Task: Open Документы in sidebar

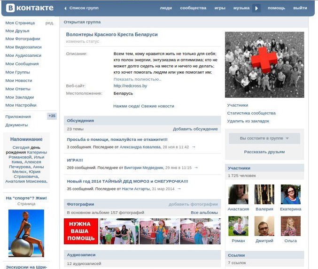Action: [16, 125]
